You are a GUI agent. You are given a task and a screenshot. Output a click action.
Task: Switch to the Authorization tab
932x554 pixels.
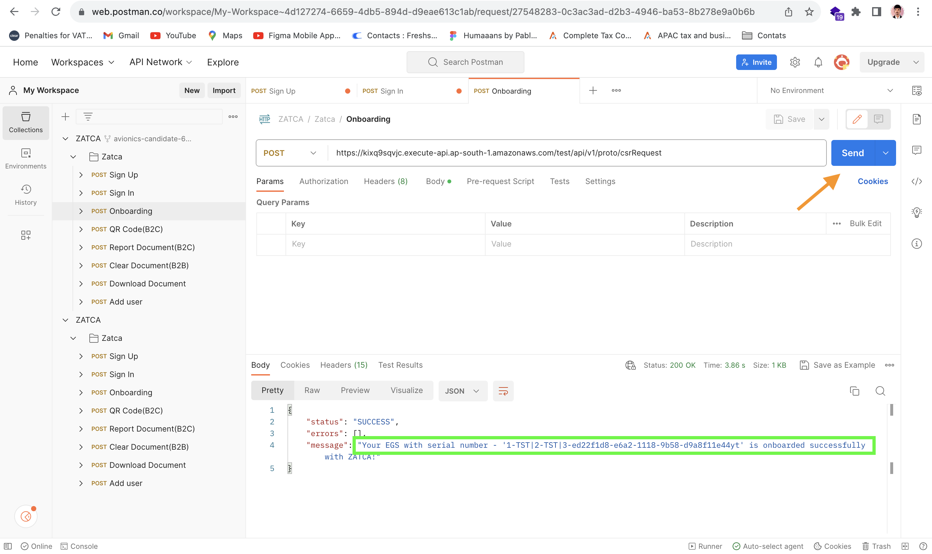coord(324,181)
